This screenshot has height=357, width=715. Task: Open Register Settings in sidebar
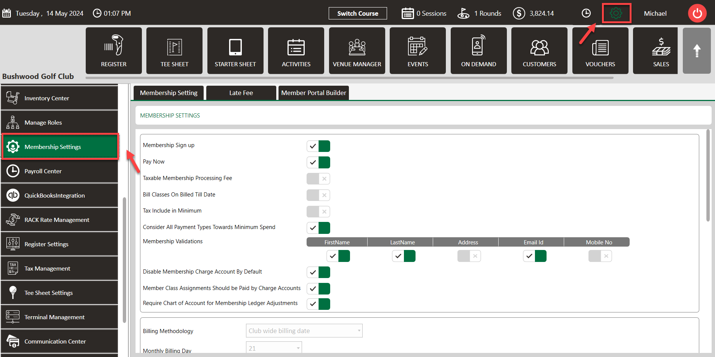(60, 244)
